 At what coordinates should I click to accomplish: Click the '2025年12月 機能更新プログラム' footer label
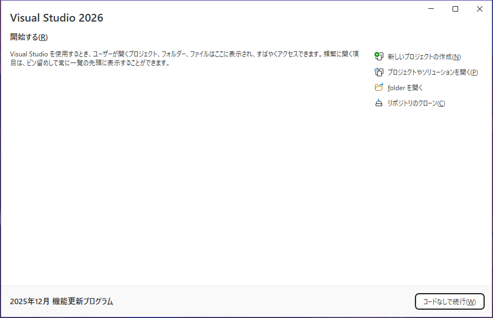61,301
